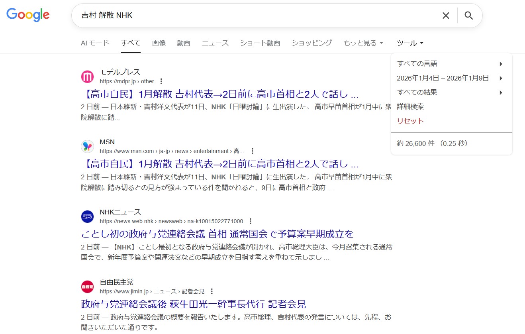Open three-dot menu for NHKニュース result
The width and height of the screenshot is (525, 334).
(250, 221)
